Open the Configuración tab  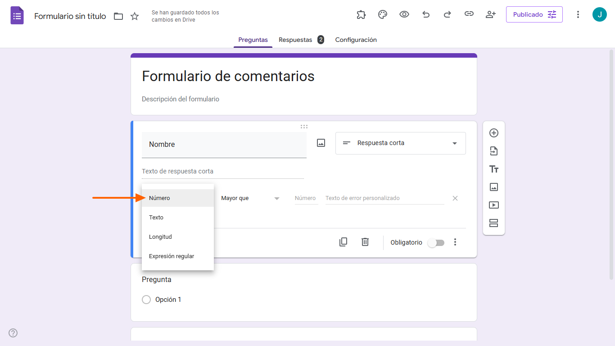click(x=356, y=40)
